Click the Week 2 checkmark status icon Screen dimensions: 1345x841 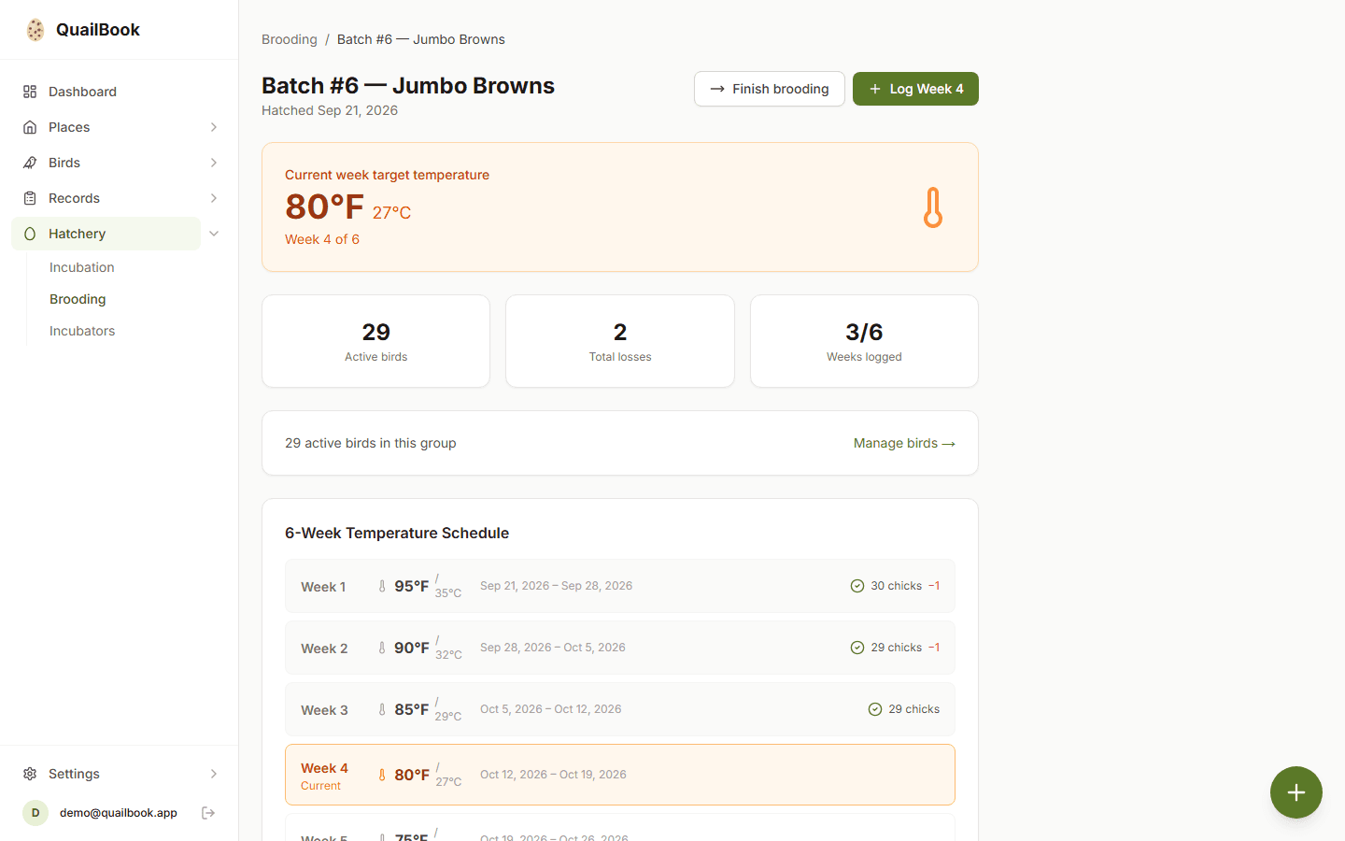click(857, 648)
